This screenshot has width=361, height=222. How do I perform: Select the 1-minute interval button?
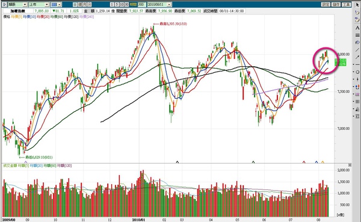[112, 4]
